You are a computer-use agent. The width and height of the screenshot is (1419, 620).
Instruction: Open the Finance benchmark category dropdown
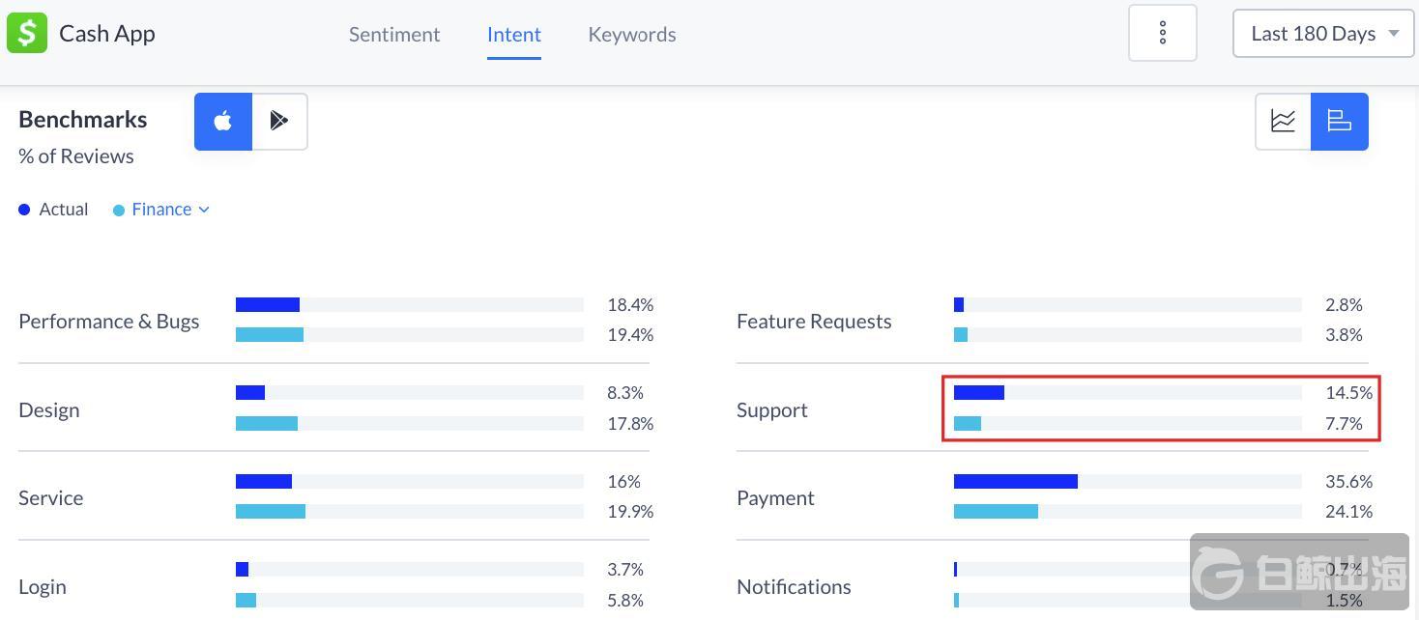(x=171, y=210)
